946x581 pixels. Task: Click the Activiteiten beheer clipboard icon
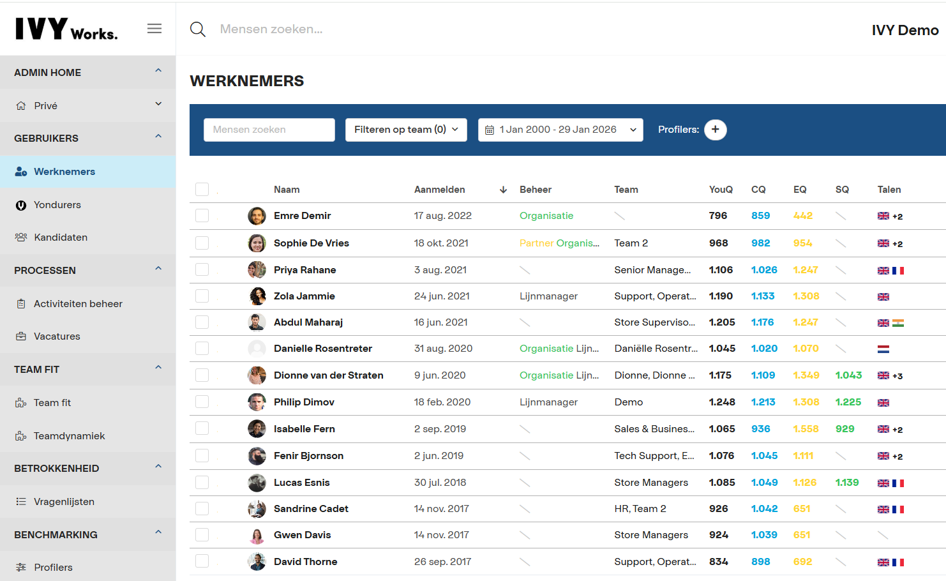point(21,304)
